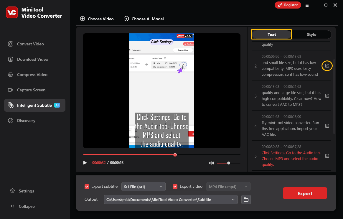343x219 pixels.
Task: Maximize the MiniTool window
Action: (x=326, y=5)
